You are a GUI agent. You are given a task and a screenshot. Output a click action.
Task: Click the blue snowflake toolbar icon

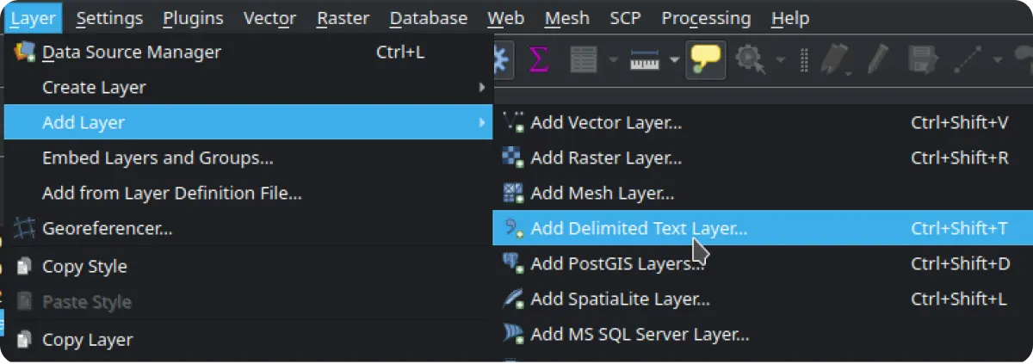pyautogui.click(x=500, y=60)
